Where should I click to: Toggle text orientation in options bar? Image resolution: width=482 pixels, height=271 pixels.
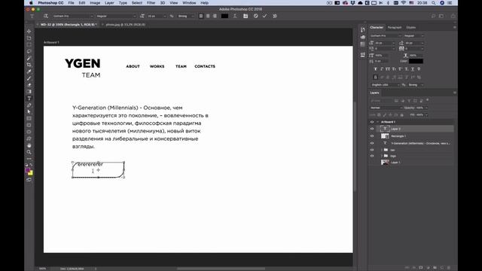click(46, 16)
